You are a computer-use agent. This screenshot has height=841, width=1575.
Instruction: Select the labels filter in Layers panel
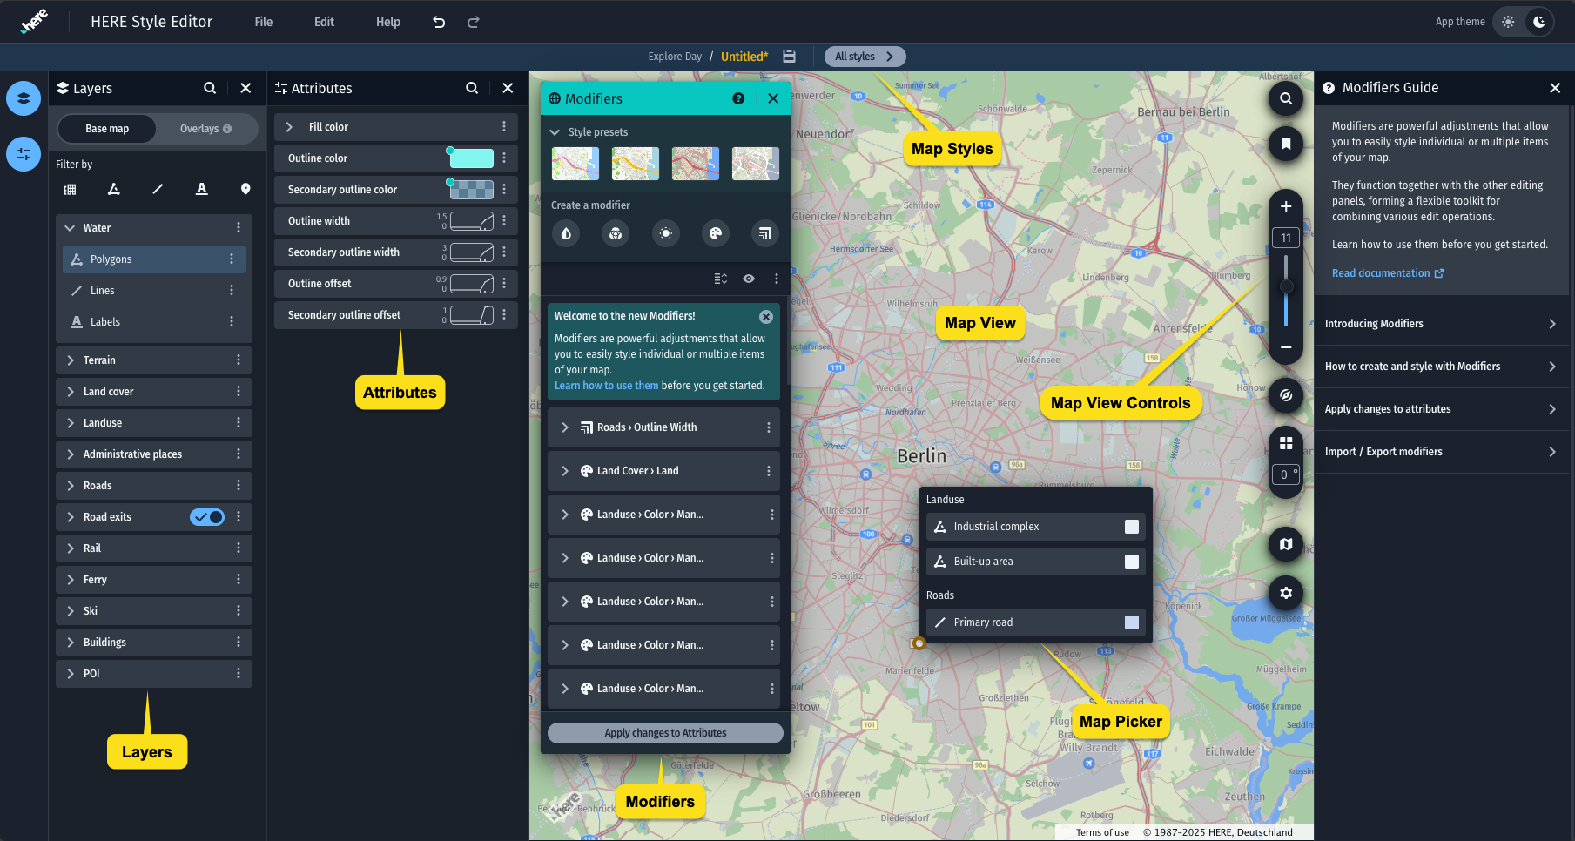[201, 189]
